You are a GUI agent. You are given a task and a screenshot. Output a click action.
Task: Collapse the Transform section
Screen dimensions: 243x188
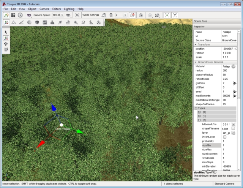[x=196, y=45]
